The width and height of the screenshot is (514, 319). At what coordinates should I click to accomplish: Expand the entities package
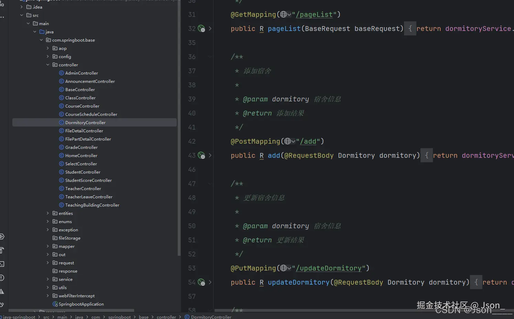click(x=48, y=213)
